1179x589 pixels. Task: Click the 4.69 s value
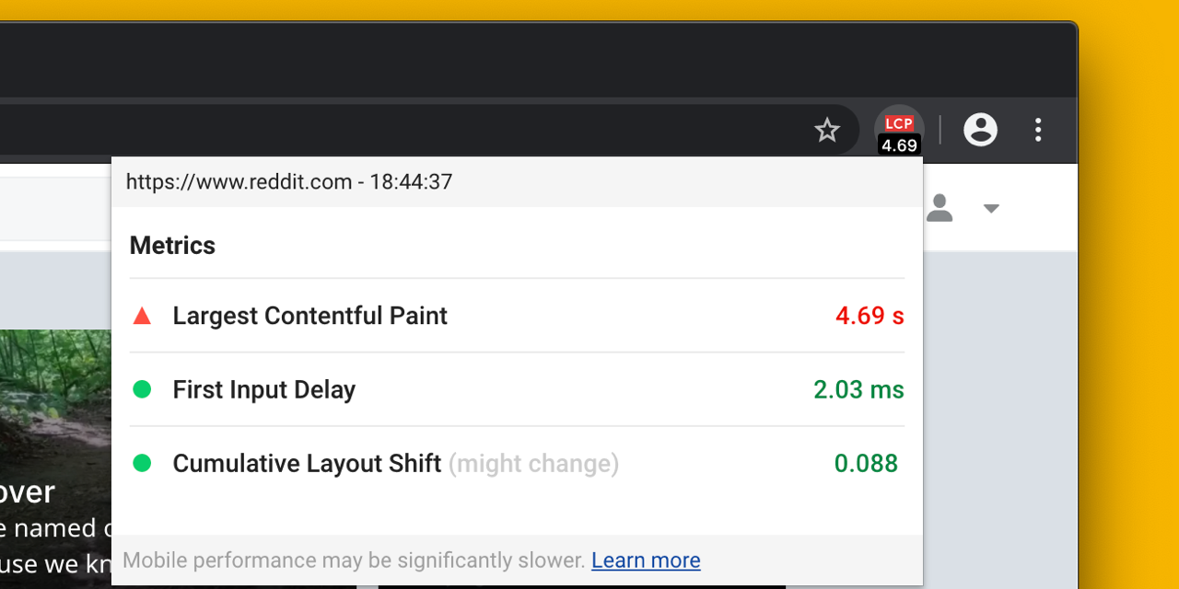coord(870,317)
